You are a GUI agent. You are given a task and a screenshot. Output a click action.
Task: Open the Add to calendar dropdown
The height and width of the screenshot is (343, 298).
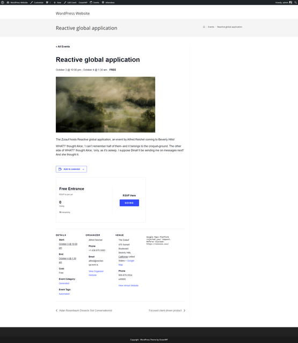[71, 169]
